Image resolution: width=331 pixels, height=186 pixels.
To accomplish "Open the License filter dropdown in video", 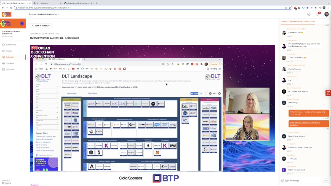I will [47, 107].
